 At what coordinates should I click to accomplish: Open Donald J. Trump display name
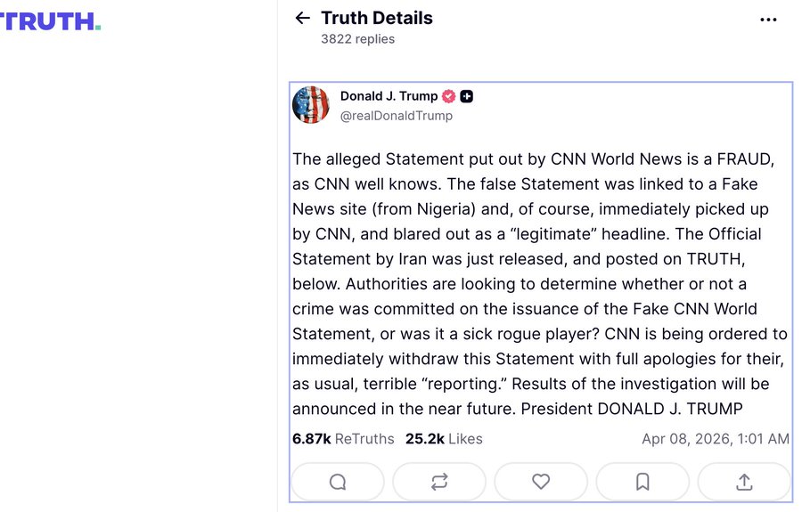click(x=389, y=96)
